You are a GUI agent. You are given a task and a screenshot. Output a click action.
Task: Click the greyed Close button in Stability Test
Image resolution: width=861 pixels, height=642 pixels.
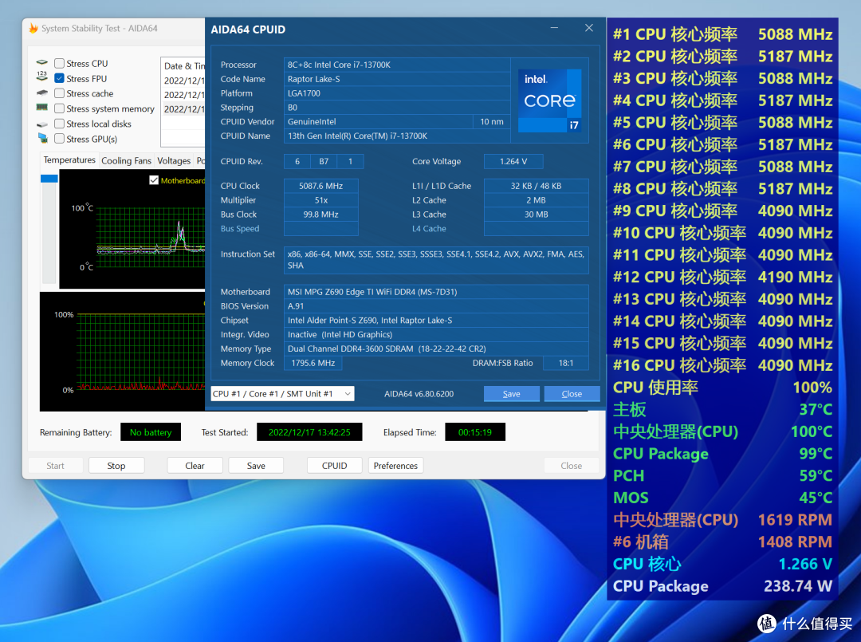click(x=571, y=465)
